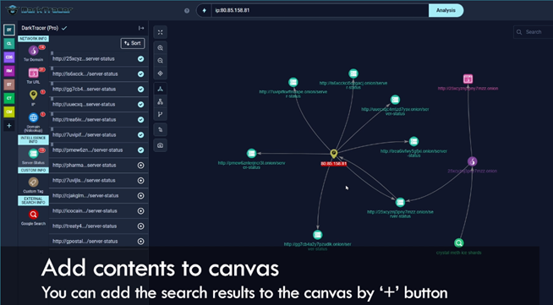Toggle checkmark for 25xcyz server-status result
Viewport: 553px width, 305px height.
140,59
